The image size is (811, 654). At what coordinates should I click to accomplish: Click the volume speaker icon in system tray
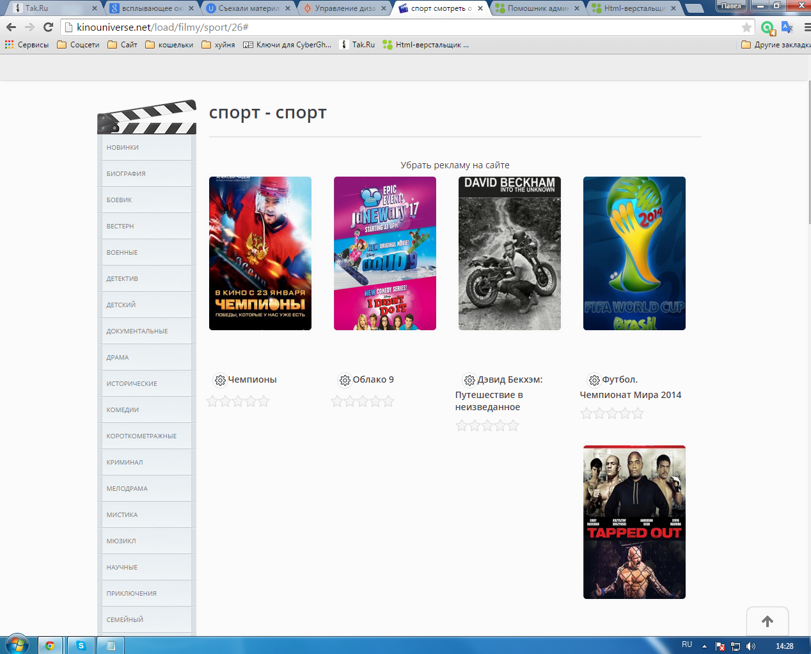click(x=751, y=646)
